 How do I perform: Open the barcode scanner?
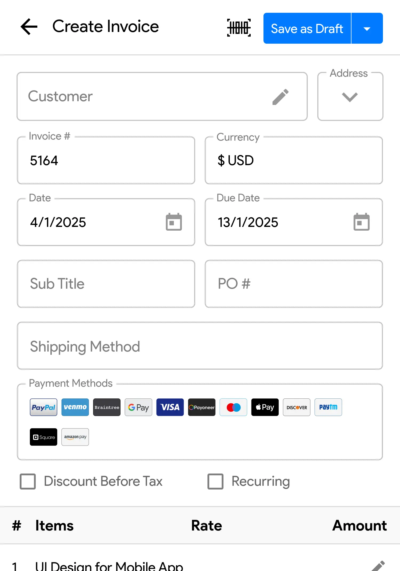click(x=239, y=28)
